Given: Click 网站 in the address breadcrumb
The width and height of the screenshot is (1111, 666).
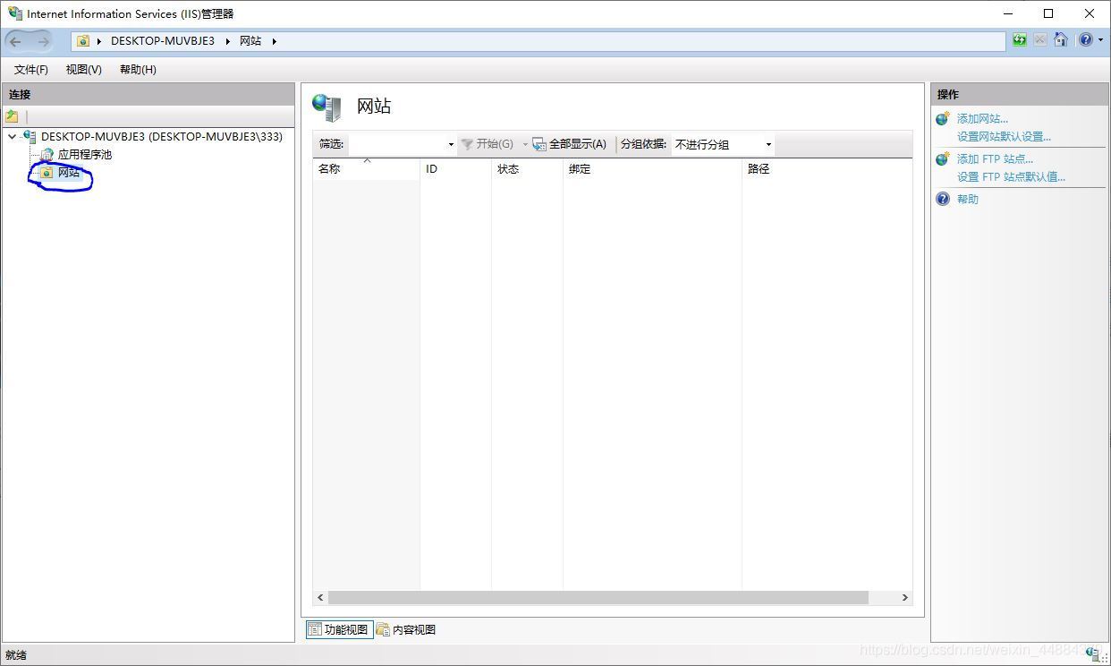Looking at the screenshot, I should tap(250, 41).
